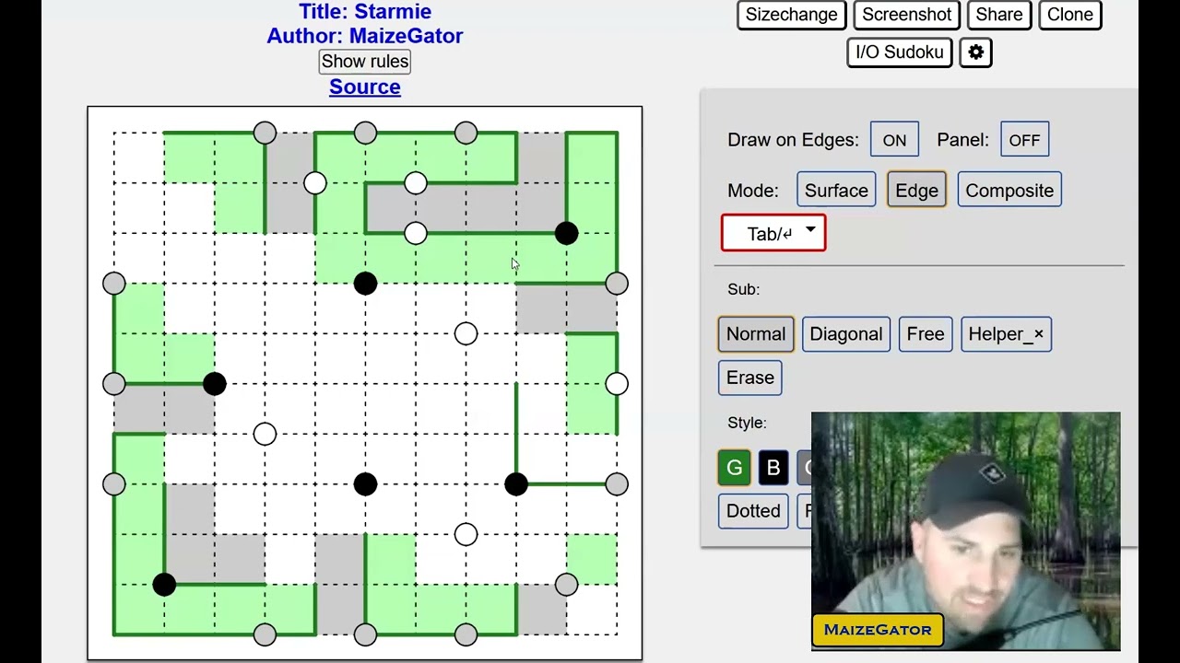Switch mode to Surface
Image resolution: width=1180 pixels, height=663 pixels.
(836, 191)
